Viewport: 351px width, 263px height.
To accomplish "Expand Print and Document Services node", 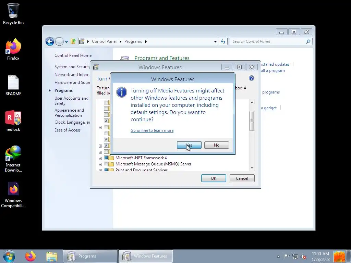I will pos(100,170).
